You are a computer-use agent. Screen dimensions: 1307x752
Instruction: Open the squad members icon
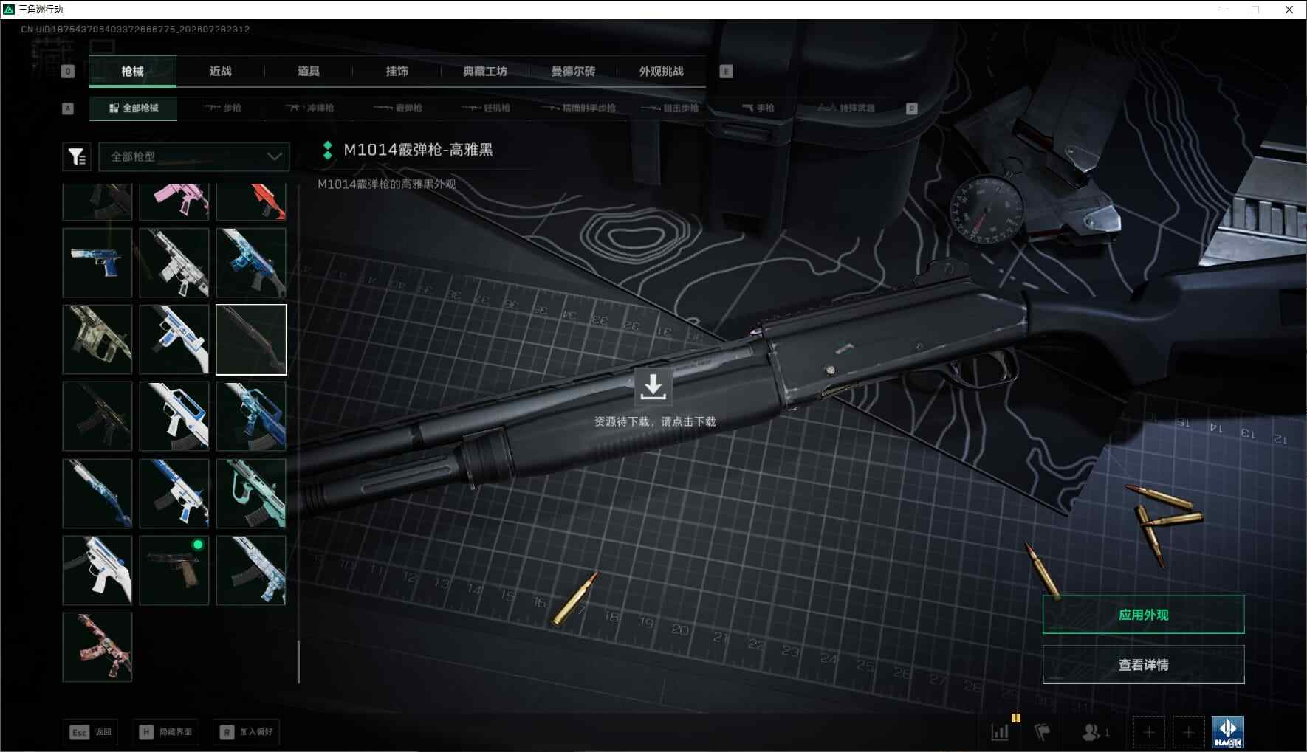1095,732
